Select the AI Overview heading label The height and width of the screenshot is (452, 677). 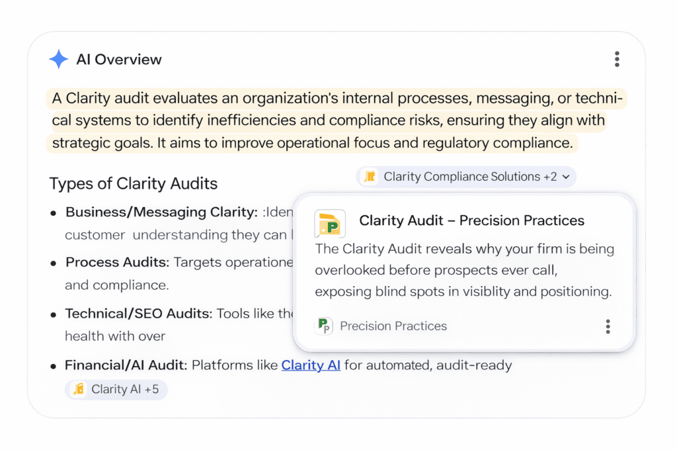coord(119,59)
